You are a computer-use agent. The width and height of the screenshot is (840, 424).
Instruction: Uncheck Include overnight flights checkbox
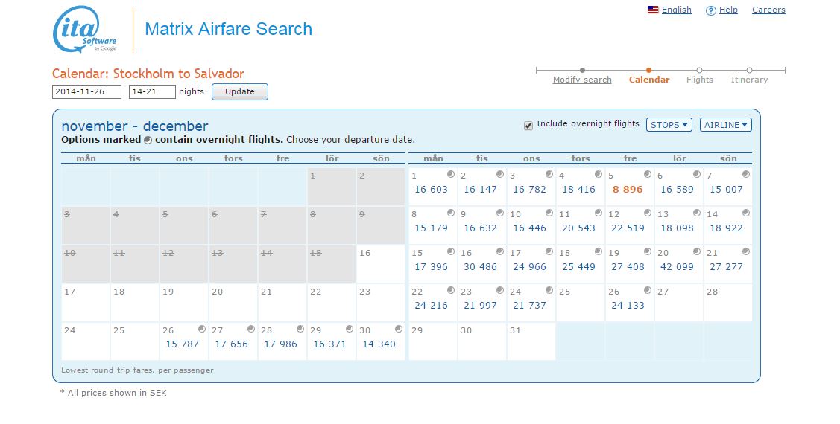[528, 125]
